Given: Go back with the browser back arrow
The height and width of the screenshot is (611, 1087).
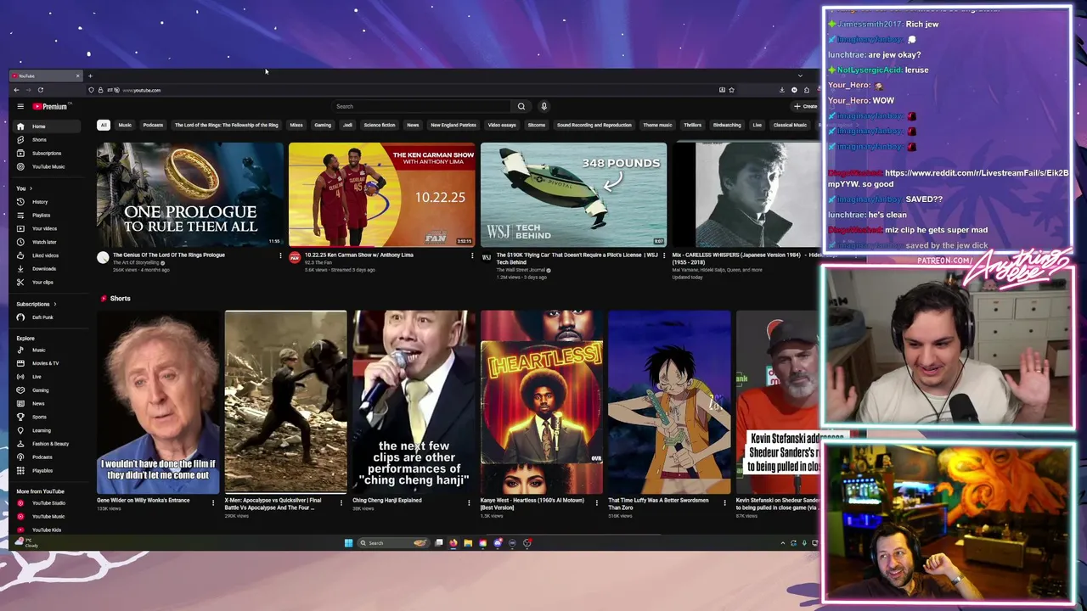Looking at the screenshot, I should tap(16, 90).
